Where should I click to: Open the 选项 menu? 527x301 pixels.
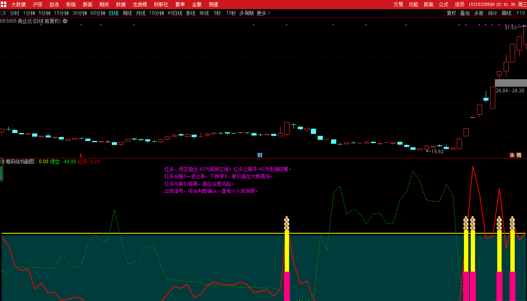click(x=460, y=4)
